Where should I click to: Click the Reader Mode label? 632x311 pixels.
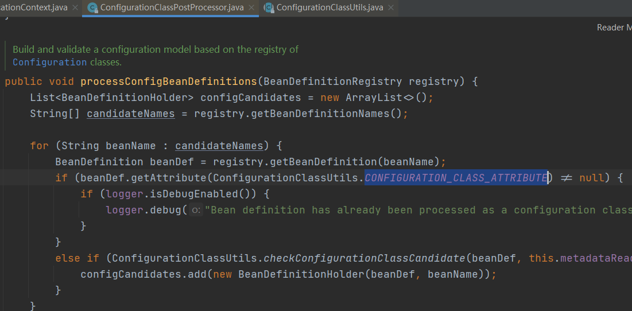614,28
